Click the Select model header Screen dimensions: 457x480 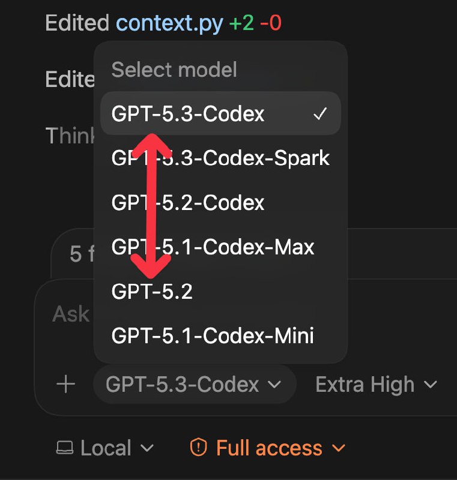tap(174, 70)
